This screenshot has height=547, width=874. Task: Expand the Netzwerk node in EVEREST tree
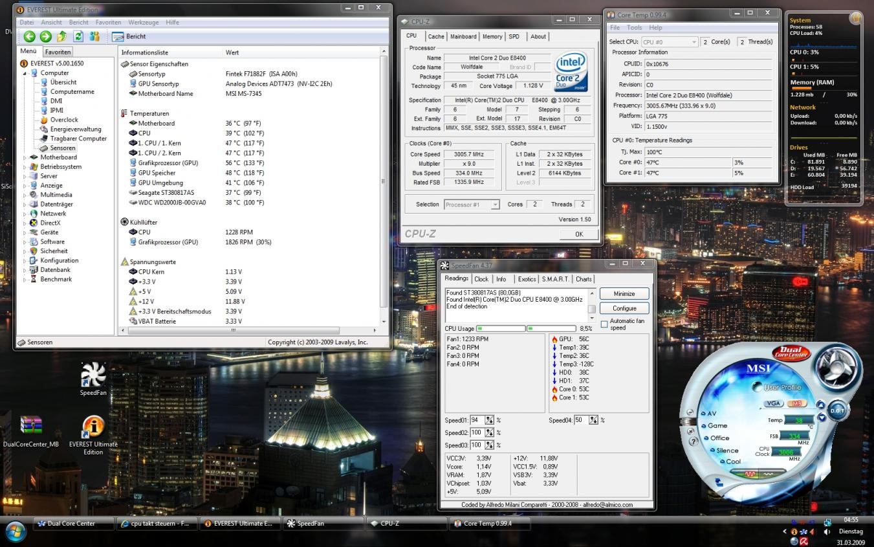click(x=25, y=214)
